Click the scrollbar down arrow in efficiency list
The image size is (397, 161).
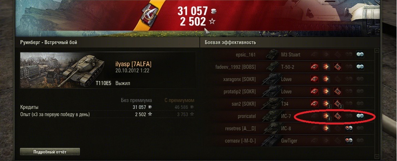(x=377, y=157)
